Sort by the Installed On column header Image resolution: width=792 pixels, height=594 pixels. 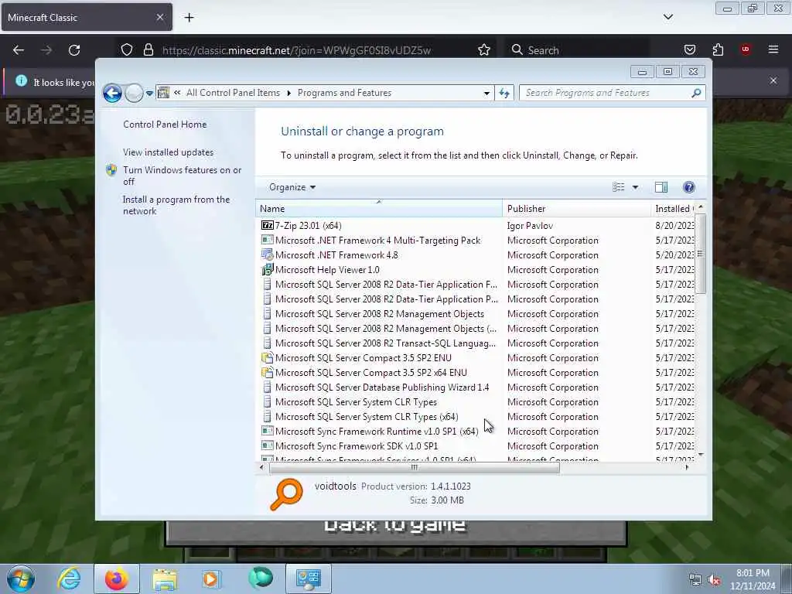click(673, 209)
